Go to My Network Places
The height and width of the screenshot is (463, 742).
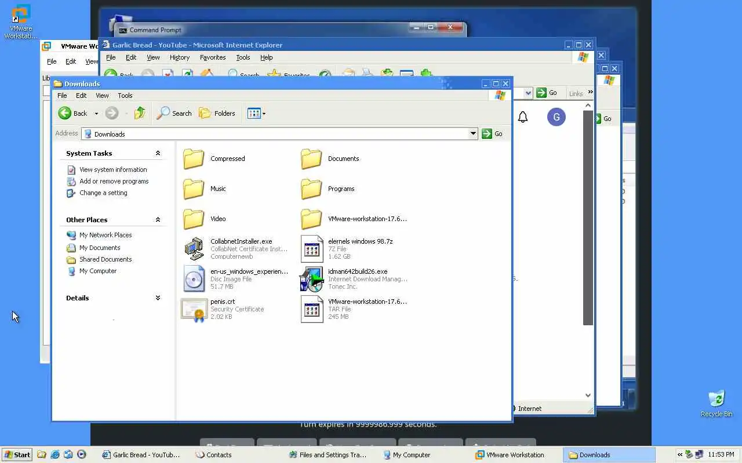[100, 235]
